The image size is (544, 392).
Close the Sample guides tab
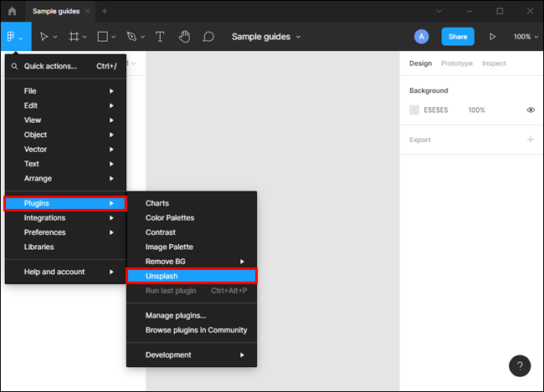(87, 11)
